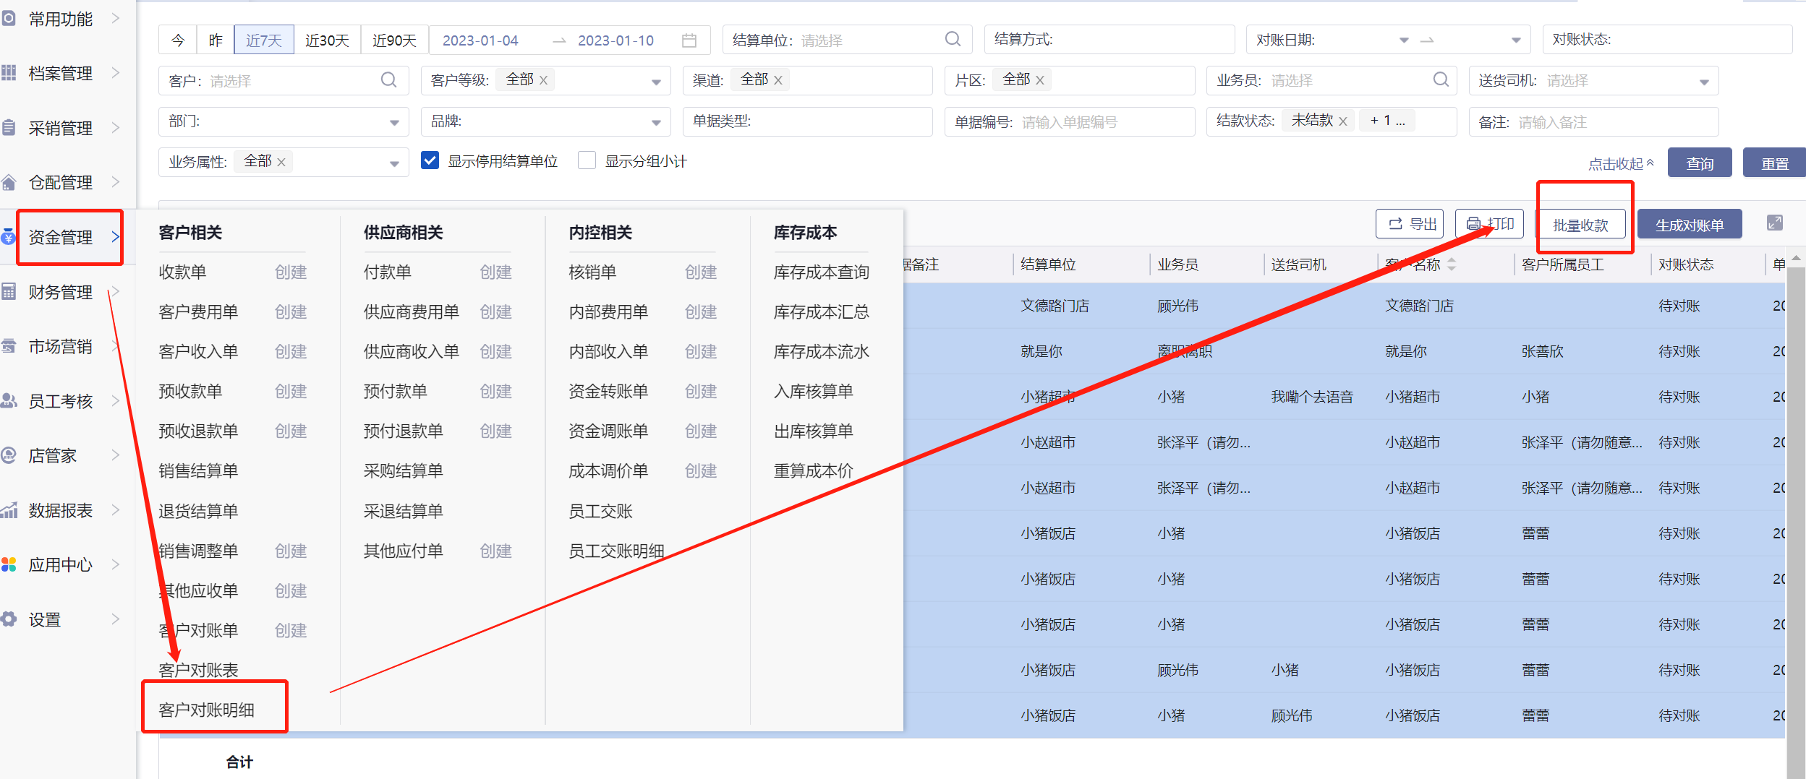Select the 近30天 date range option
The image size is (1806, 779).
pos(327,40)
